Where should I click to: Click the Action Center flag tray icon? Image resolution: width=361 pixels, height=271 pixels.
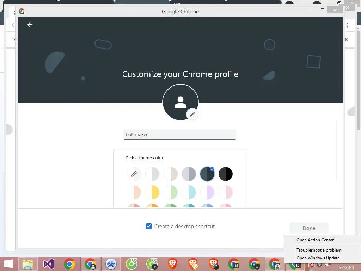[311, 265]
